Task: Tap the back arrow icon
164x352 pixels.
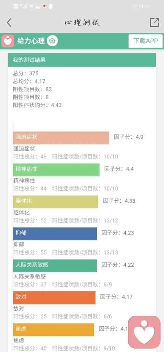Action: [9, 23]
